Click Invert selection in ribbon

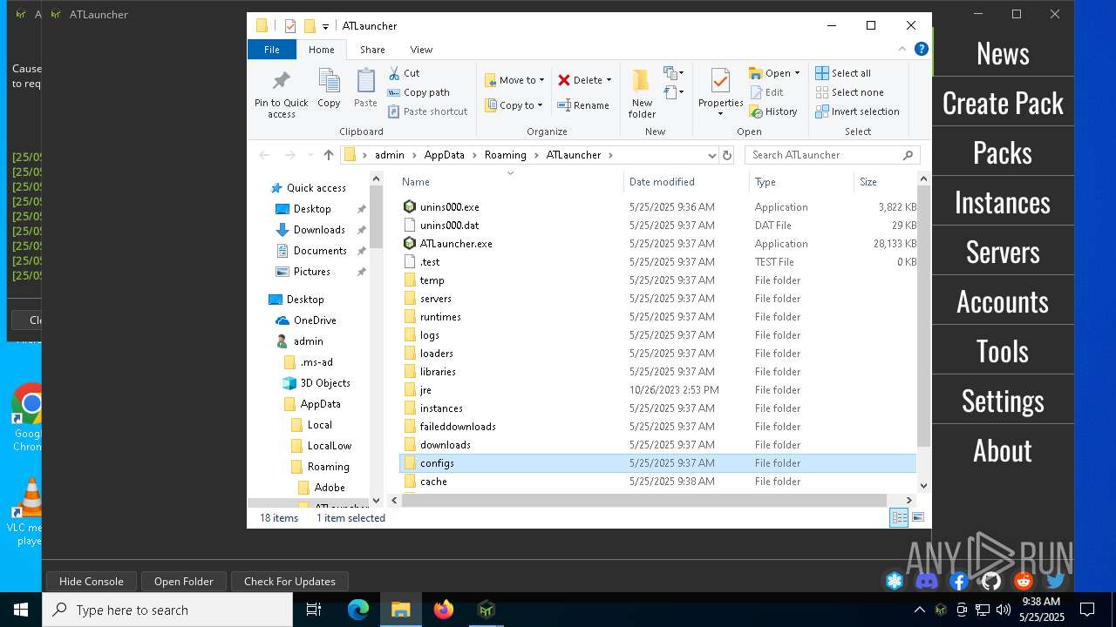point(857,111)
